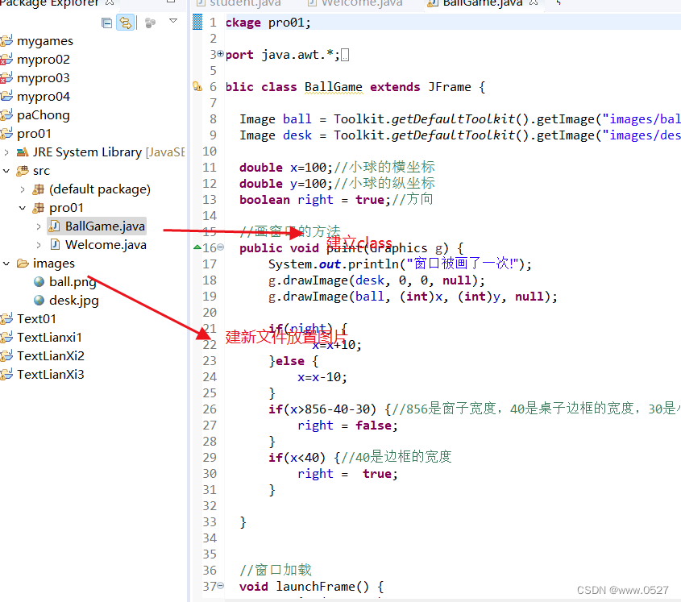Select the mypro02 project icon
681x602 pixels.
(6, 59)
